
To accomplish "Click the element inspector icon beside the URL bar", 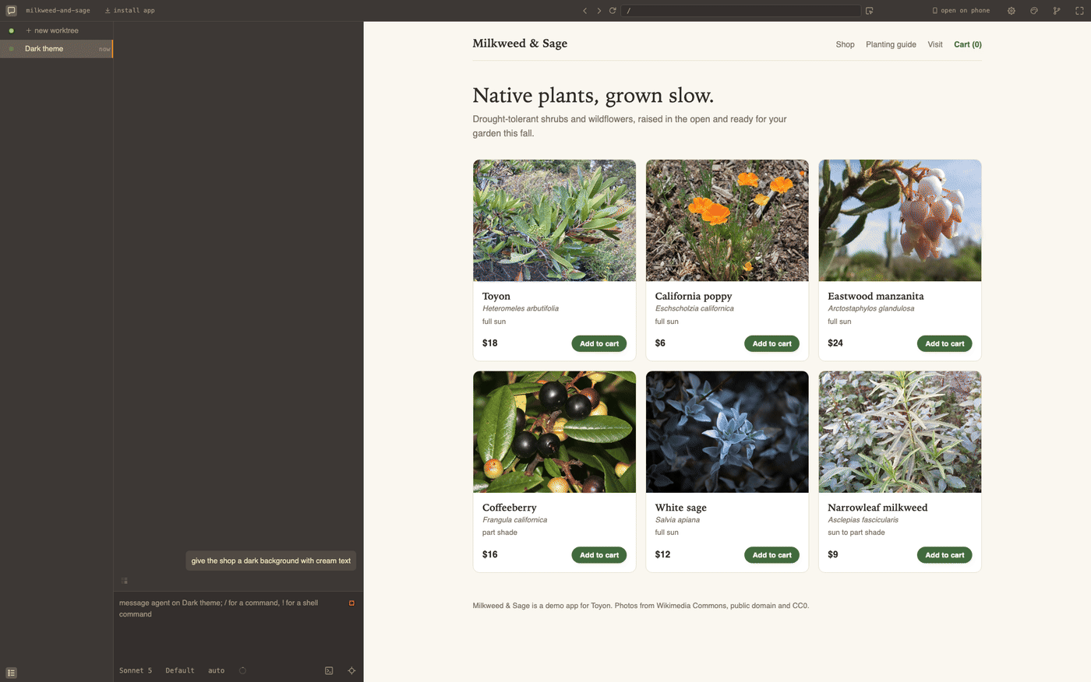I will coord(869,11).
